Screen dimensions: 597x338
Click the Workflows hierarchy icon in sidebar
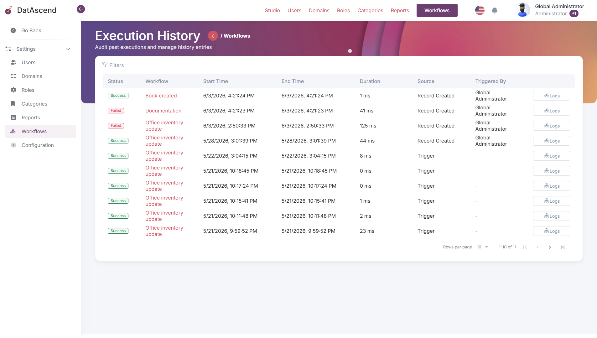point(13,131)
